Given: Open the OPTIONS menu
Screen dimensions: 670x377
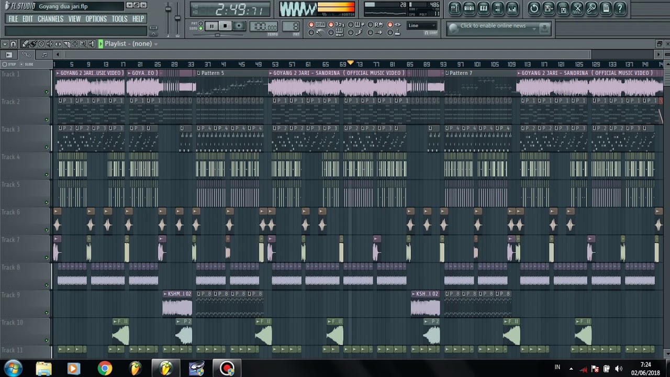Looking at the screenshot, I should tap(96, 19).
